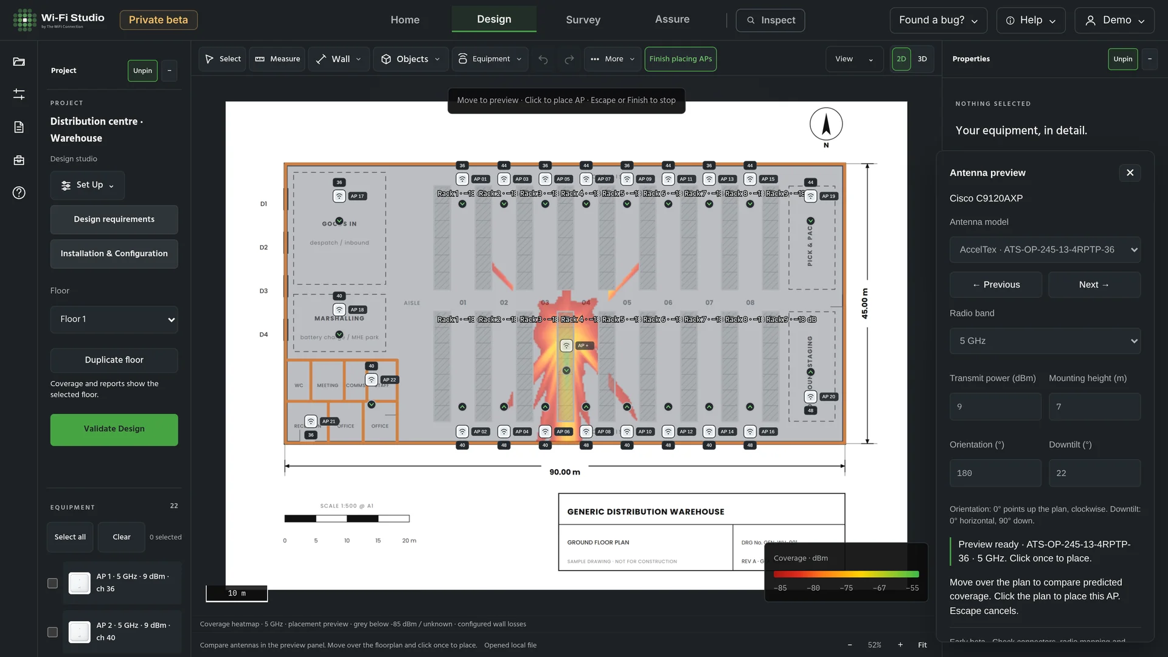Click the coverage dBm color gradient legend
Viewport: 1168px width, 657px height.
(x=846, y=574)
